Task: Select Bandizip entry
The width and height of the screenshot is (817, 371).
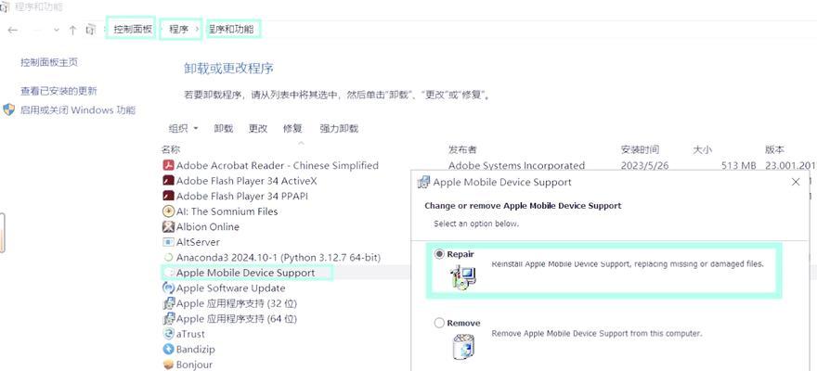Action: pyautogui.click(x=195, y=349)
